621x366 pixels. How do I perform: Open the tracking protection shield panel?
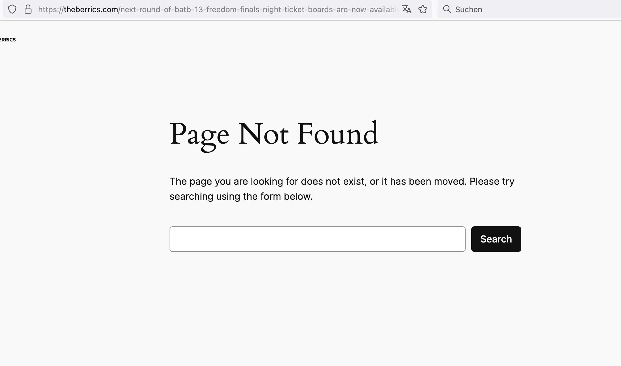(x=12, y=9)
